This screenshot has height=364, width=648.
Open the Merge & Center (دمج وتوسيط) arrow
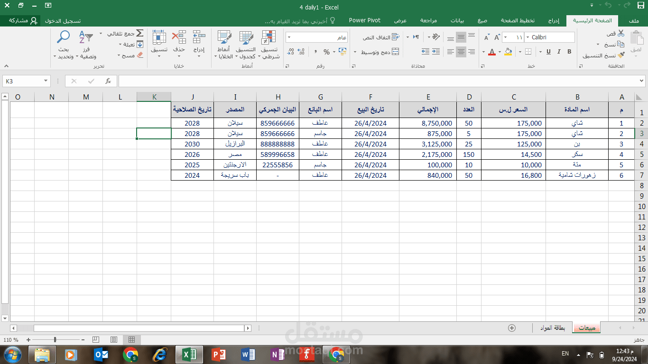(355, 52)
